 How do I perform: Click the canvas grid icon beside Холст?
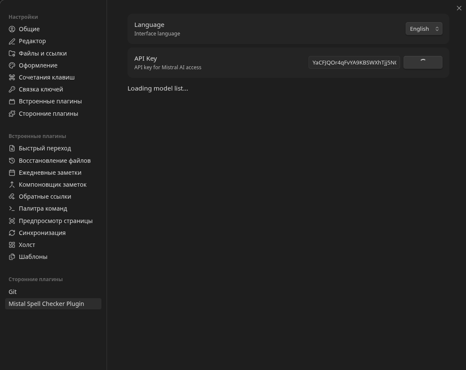point(12,245)
